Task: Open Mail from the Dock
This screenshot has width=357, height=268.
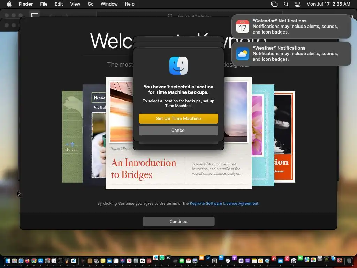Action: coord(280,261)
